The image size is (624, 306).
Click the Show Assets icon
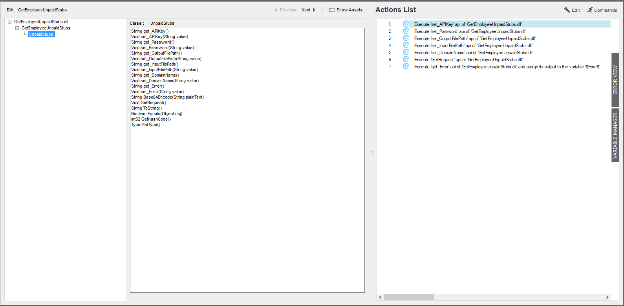332,10
